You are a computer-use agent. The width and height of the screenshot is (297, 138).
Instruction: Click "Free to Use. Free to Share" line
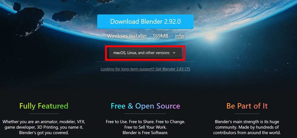pyautogui.click(x=145, y=121)
